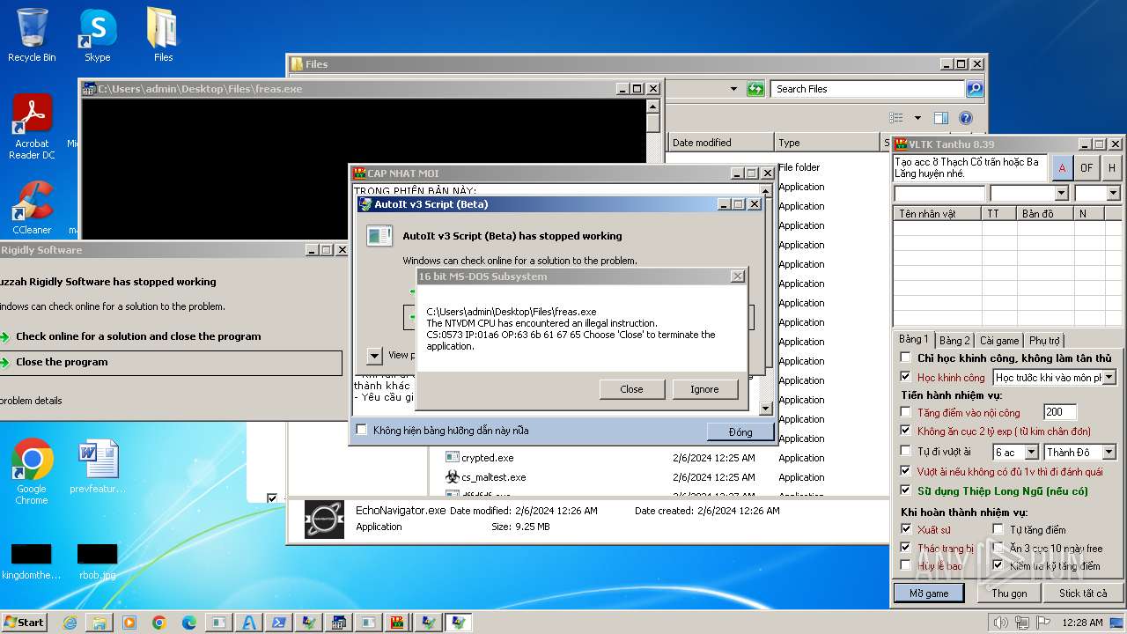Open Internet Explorer from taskbar
The image size is (1127, 634).
(70, 623)
